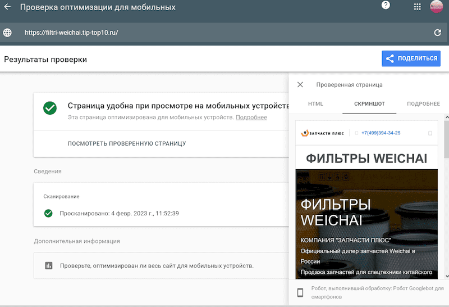Image resolution: width=449 pixels, height=307 pixels.
Task: Click the chart icon in additional info card
Action: point(49,265)
